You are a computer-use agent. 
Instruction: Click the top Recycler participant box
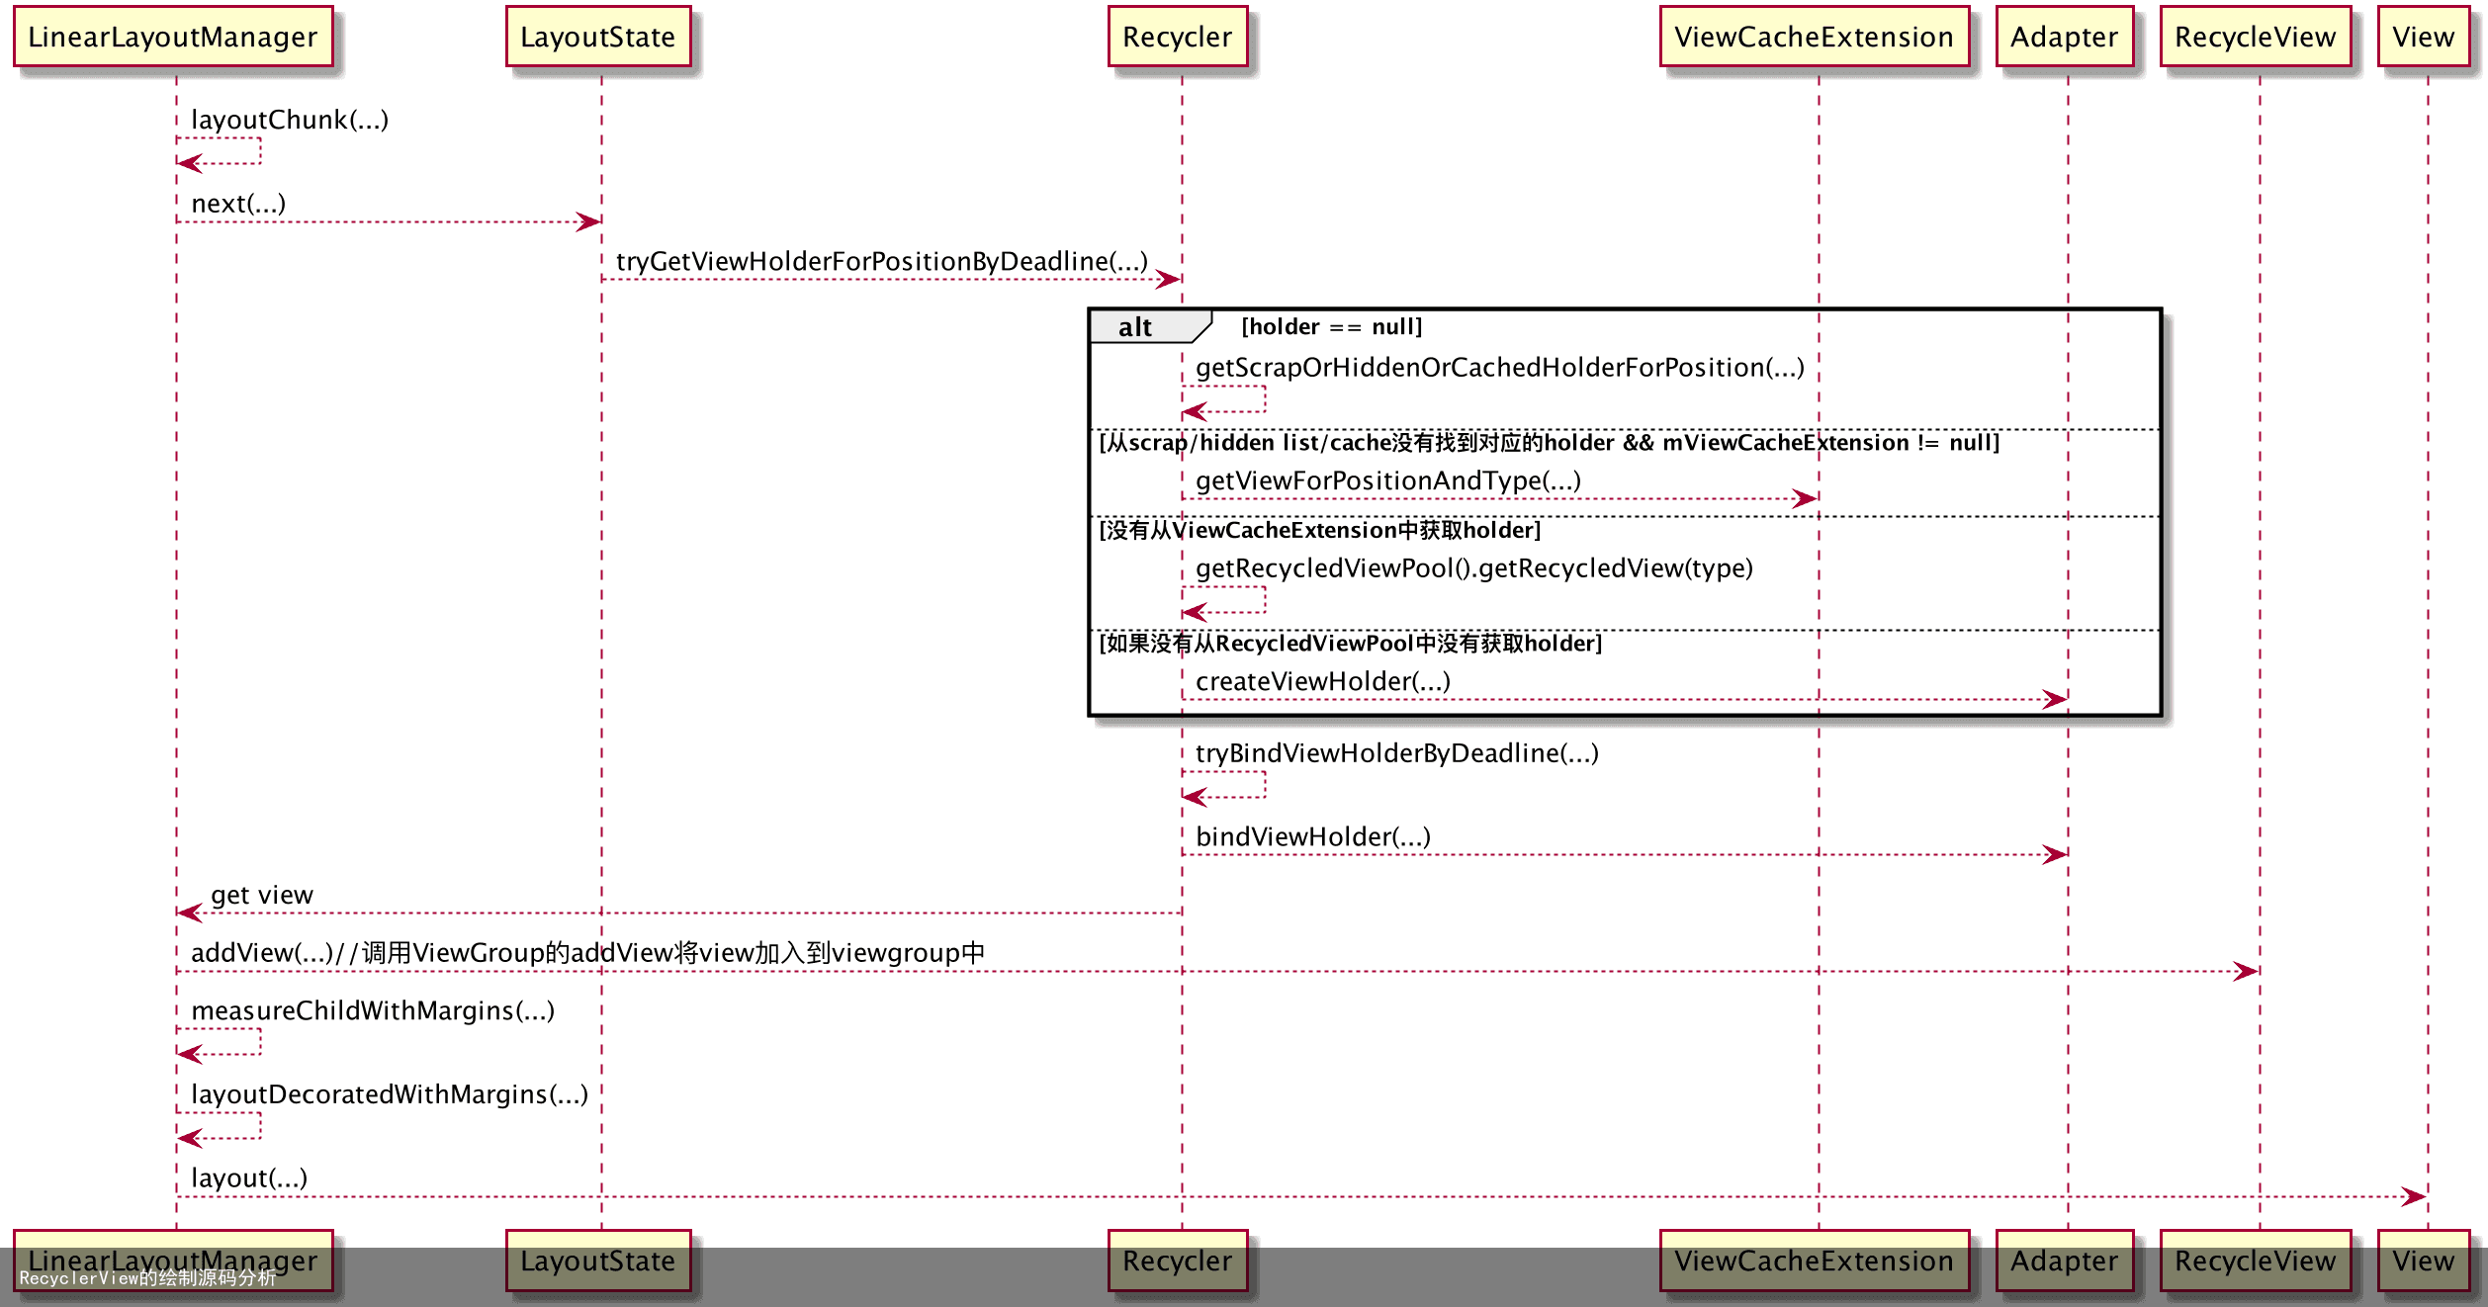1178,37
